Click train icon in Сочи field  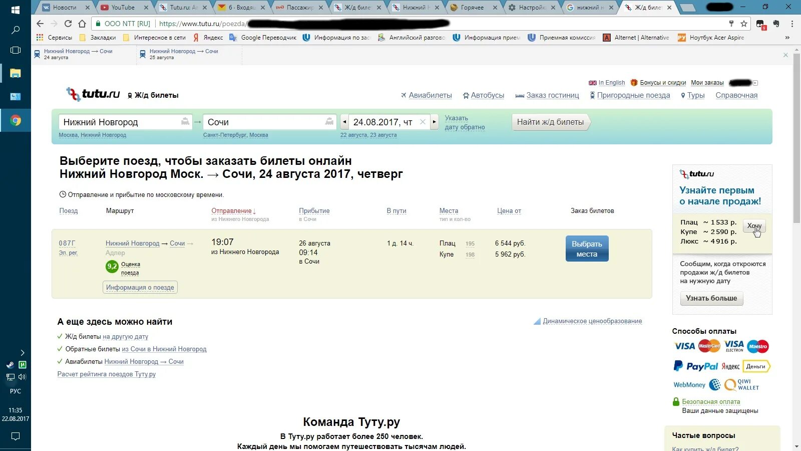click(329, 121)
